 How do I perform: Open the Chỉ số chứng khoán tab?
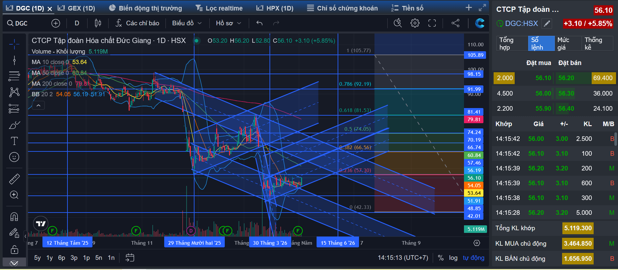[342, 8]
